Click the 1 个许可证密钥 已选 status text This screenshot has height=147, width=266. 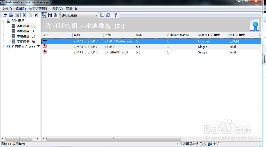coord(191,144)
